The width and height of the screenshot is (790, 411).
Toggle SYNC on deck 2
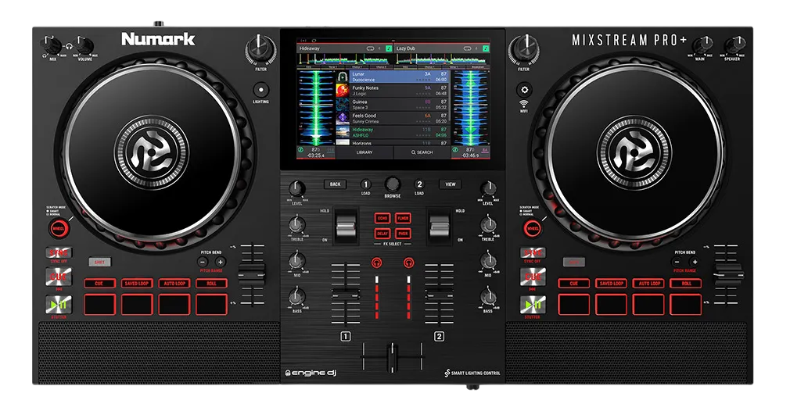coord(533,252)
